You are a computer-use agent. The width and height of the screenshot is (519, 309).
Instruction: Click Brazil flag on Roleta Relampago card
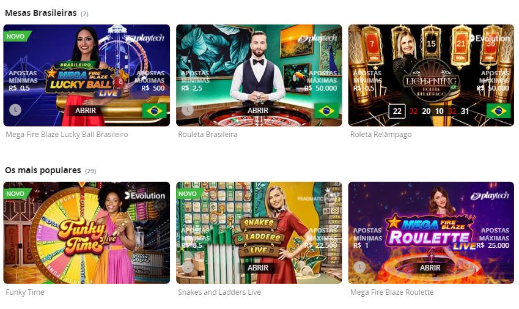point(498,111)
